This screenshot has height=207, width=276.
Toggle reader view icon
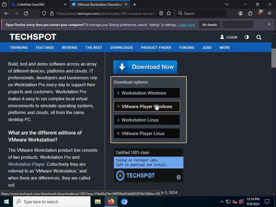click(161, 13)
